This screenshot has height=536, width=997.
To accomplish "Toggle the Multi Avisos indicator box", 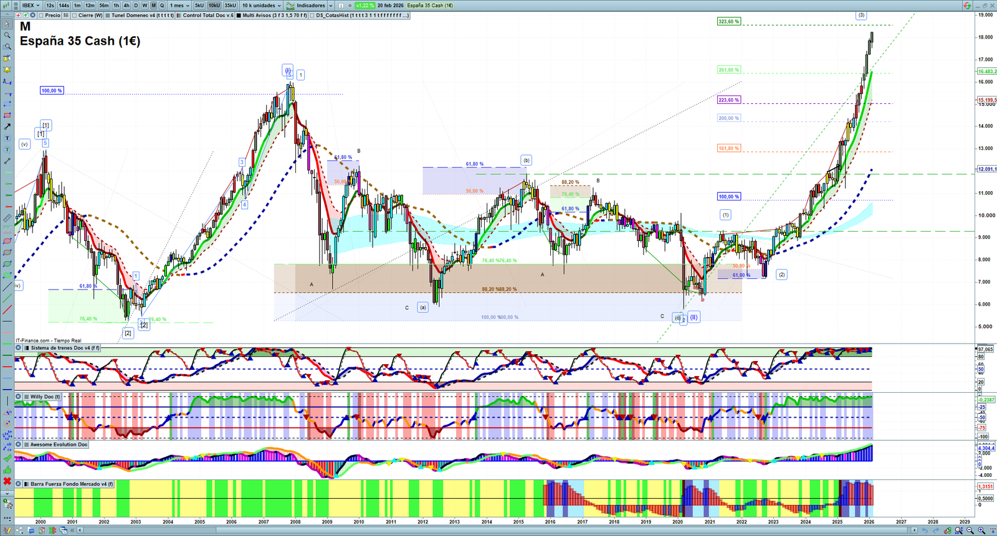I will [x=239, y=16].
